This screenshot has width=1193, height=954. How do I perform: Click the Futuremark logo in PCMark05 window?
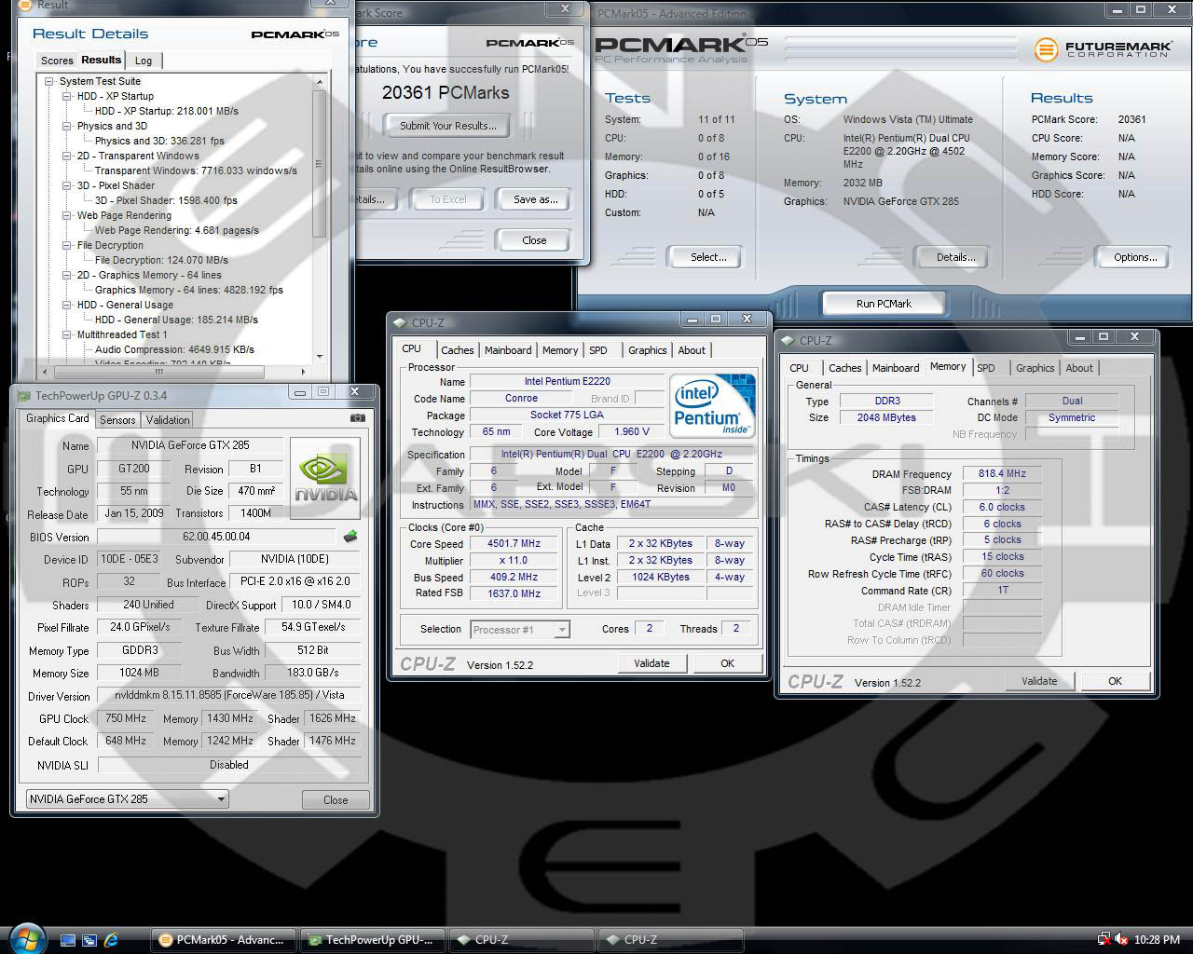coord(1102,48)
